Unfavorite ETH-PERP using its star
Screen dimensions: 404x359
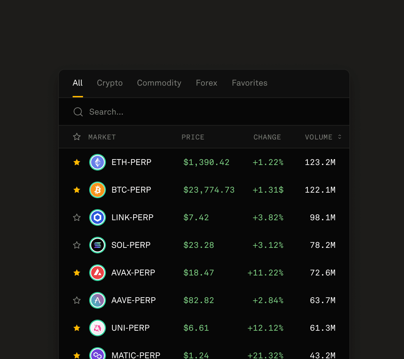(77, 162)
